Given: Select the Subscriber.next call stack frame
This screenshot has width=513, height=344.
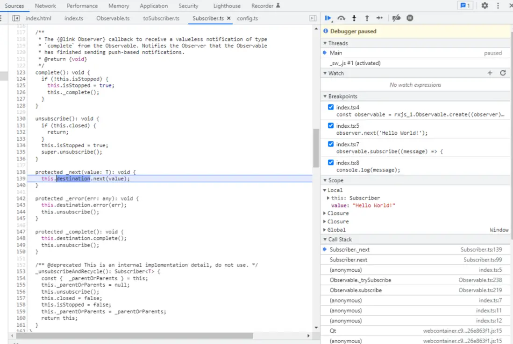Looking at the screenshot, I should (349, 260).
